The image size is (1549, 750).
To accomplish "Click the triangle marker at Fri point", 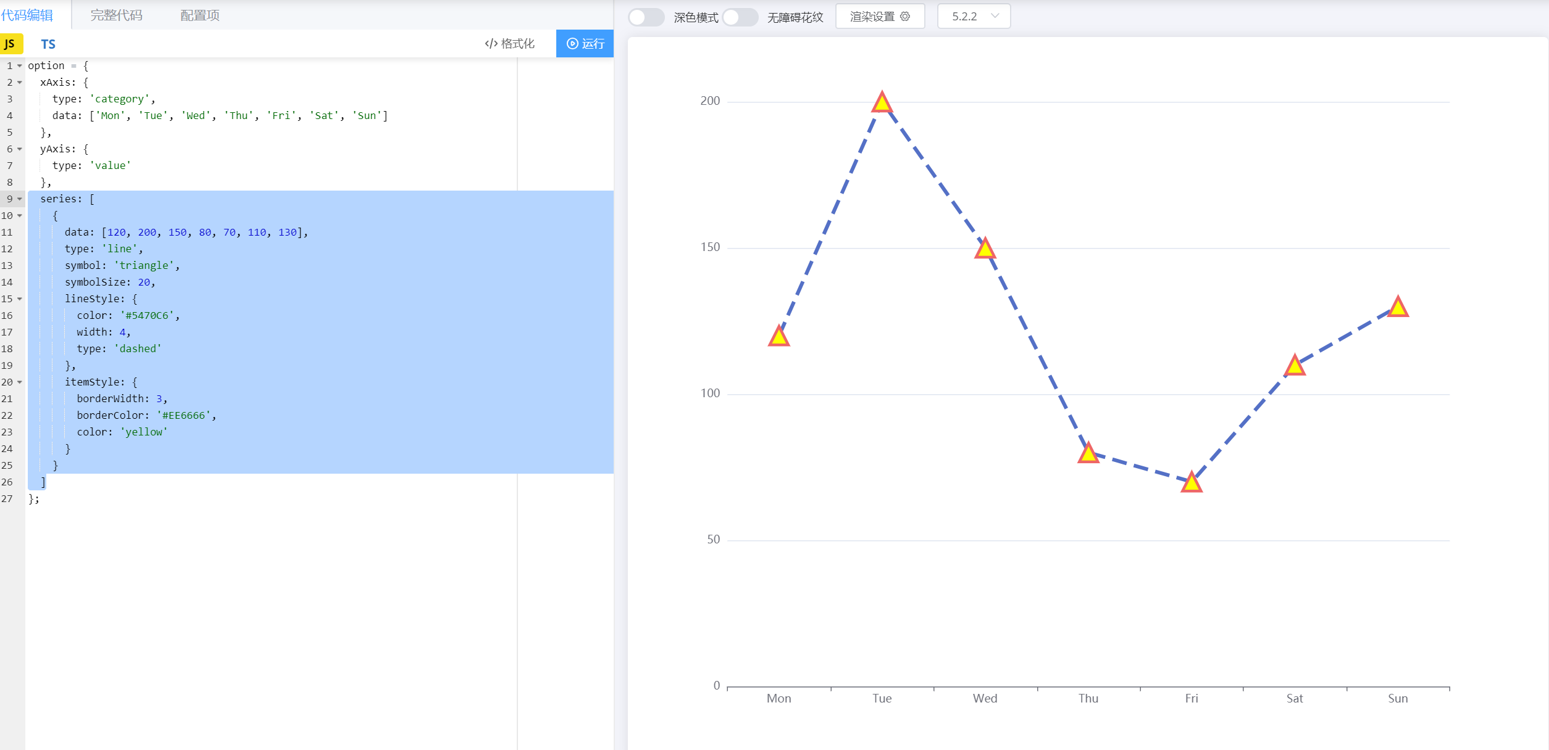I will (x=1191, y=483).
